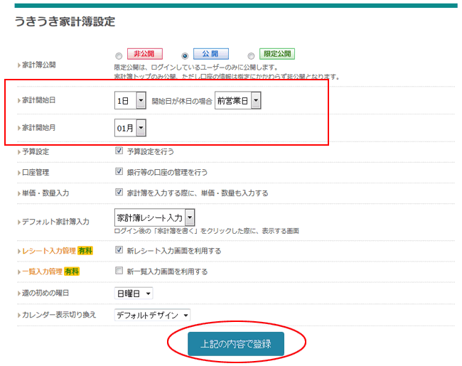462x366 pixels.
Task: Click the 開始日が休日の場合 text
Action: coord(182,102)
